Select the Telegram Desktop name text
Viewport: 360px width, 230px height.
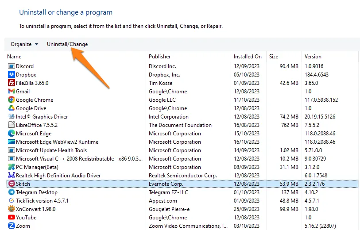click(37, 192)
